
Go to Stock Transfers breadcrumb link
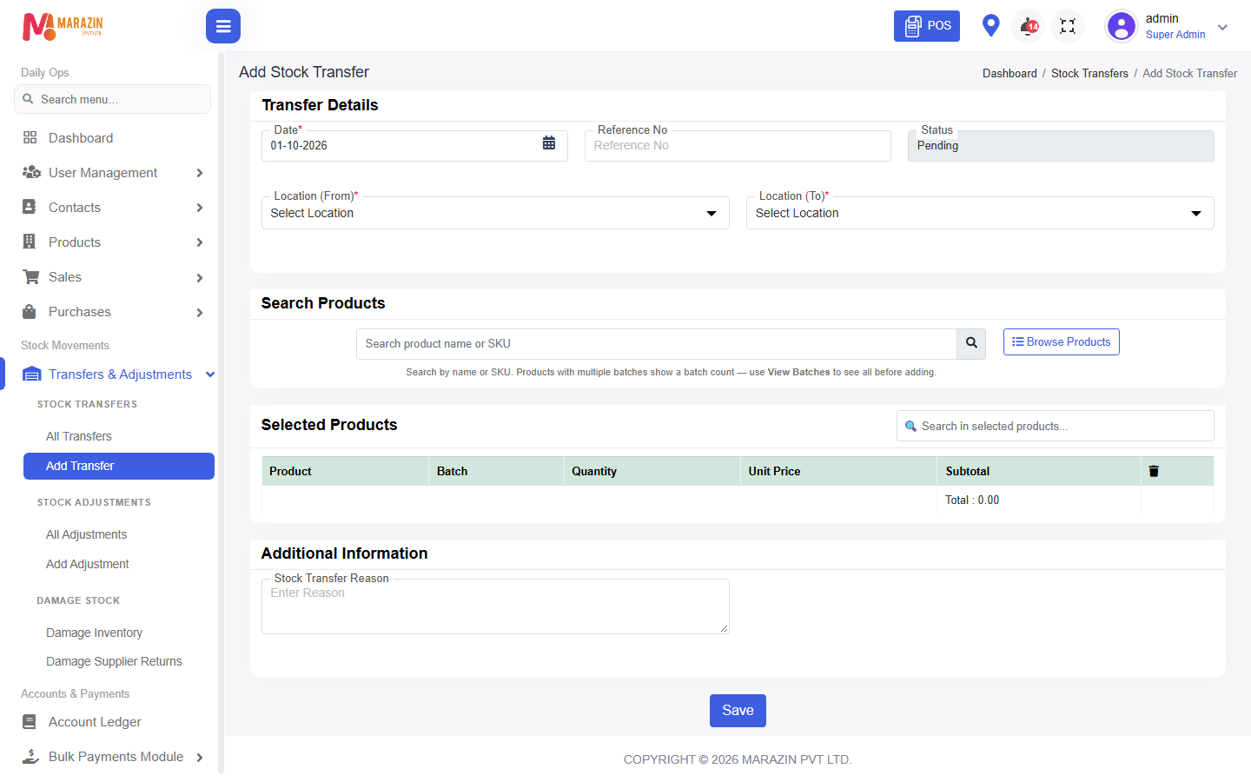1089,73
